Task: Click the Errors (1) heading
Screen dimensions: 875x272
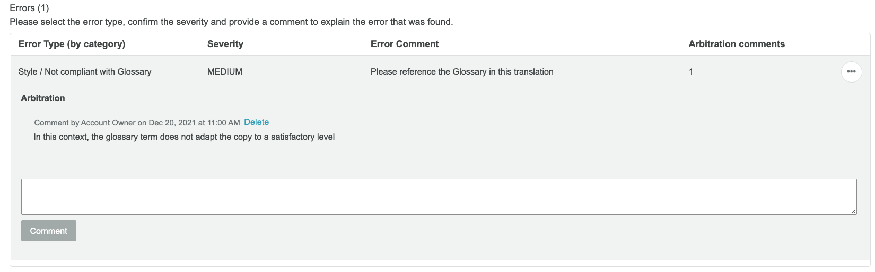Action: (x=29, y=8)
